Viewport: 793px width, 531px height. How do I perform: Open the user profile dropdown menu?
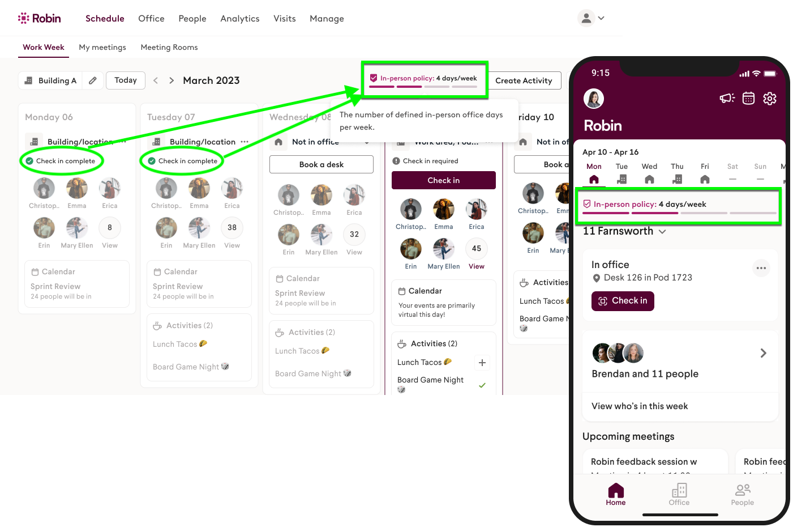(591, 18)
